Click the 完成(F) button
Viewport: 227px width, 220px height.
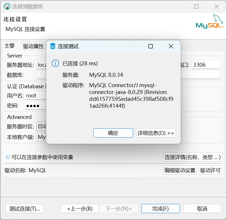[160, 209]
